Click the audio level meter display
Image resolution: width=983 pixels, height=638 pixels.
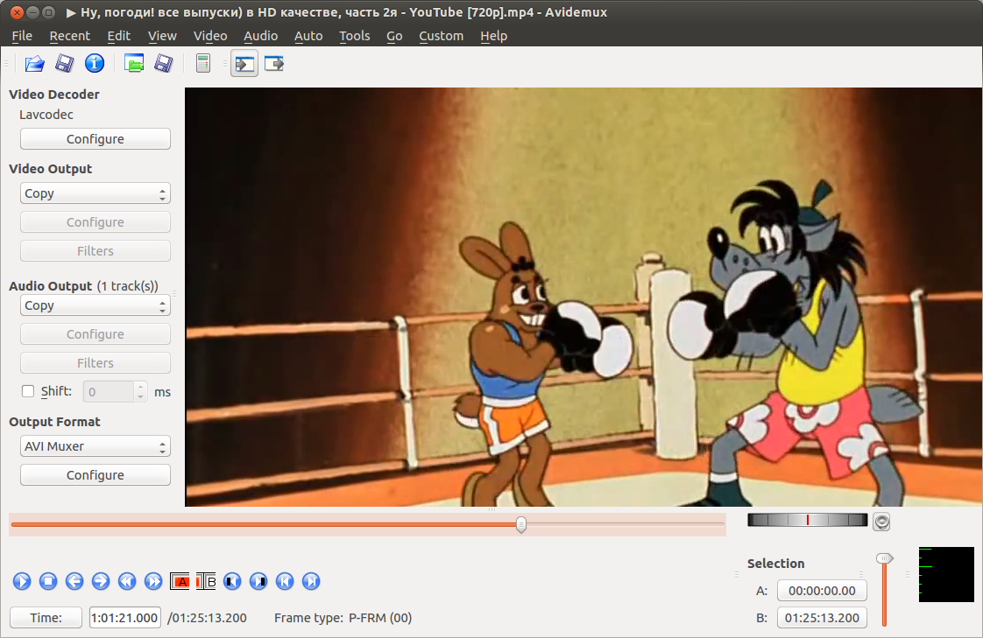tap(946, 575)
